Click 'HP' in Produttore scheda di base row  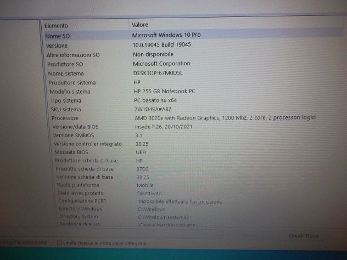click(x=139, y=161)
